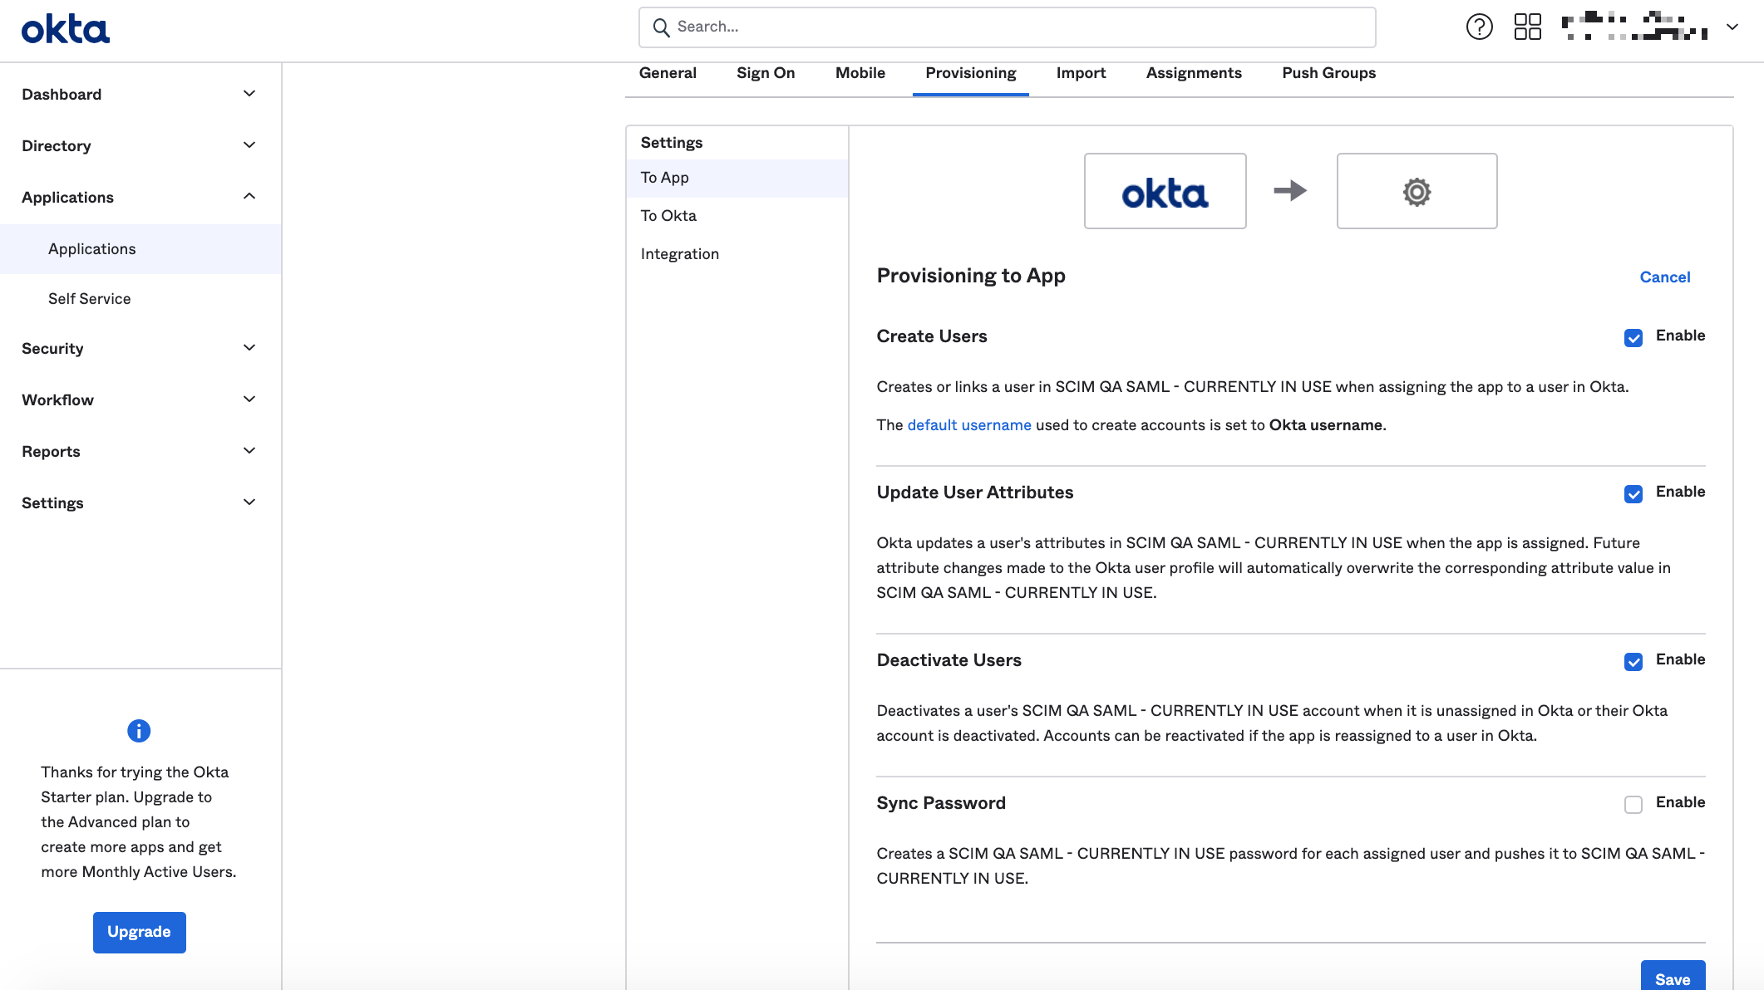Open the help question mark icon
This screenshot has height=990, width=1764.
[1479, 27]
